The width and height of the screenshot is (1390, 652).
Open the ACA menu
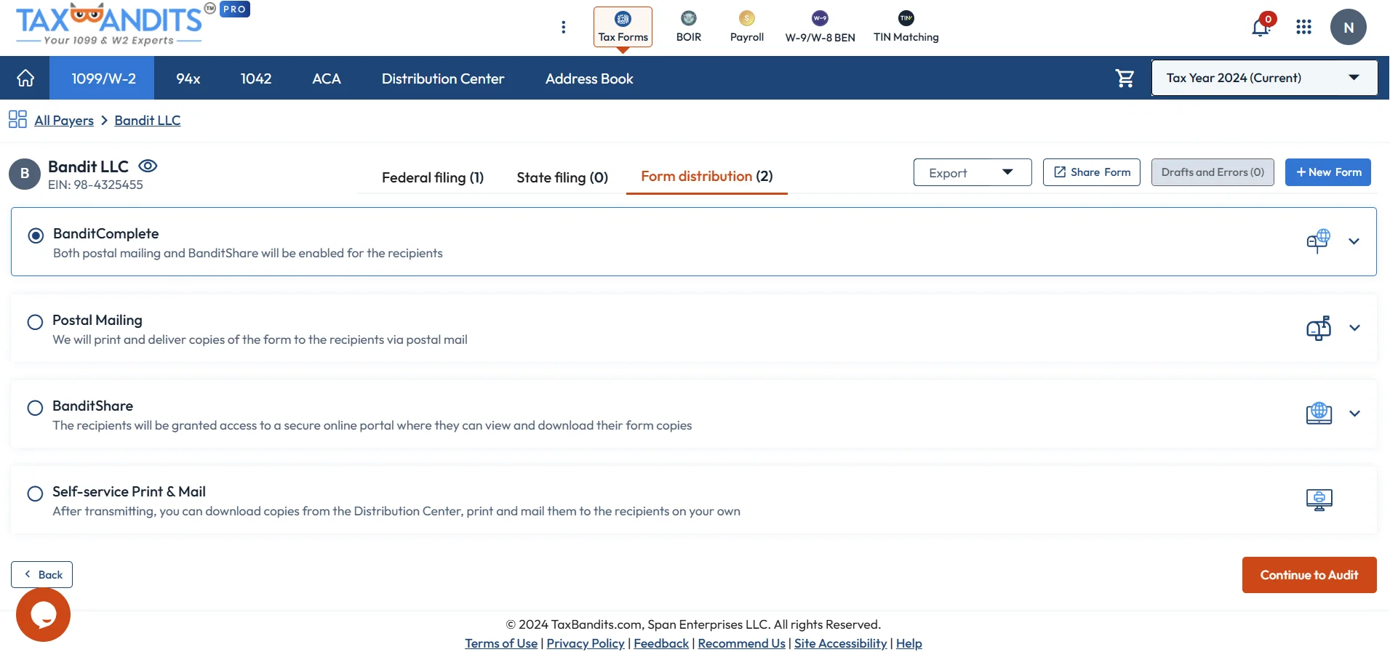coord(327,79)
